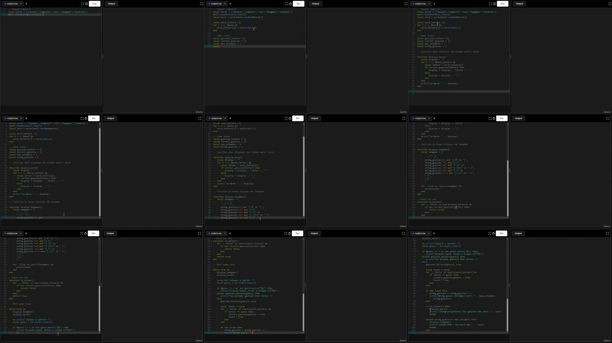Open the Output tab in middle-left panel
Viewport: 612px width, 343px height.
coord(111,118)
